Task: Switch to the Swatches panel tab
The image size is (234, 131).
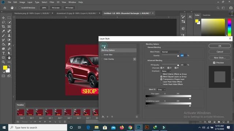Action: (x=206, y=15)
